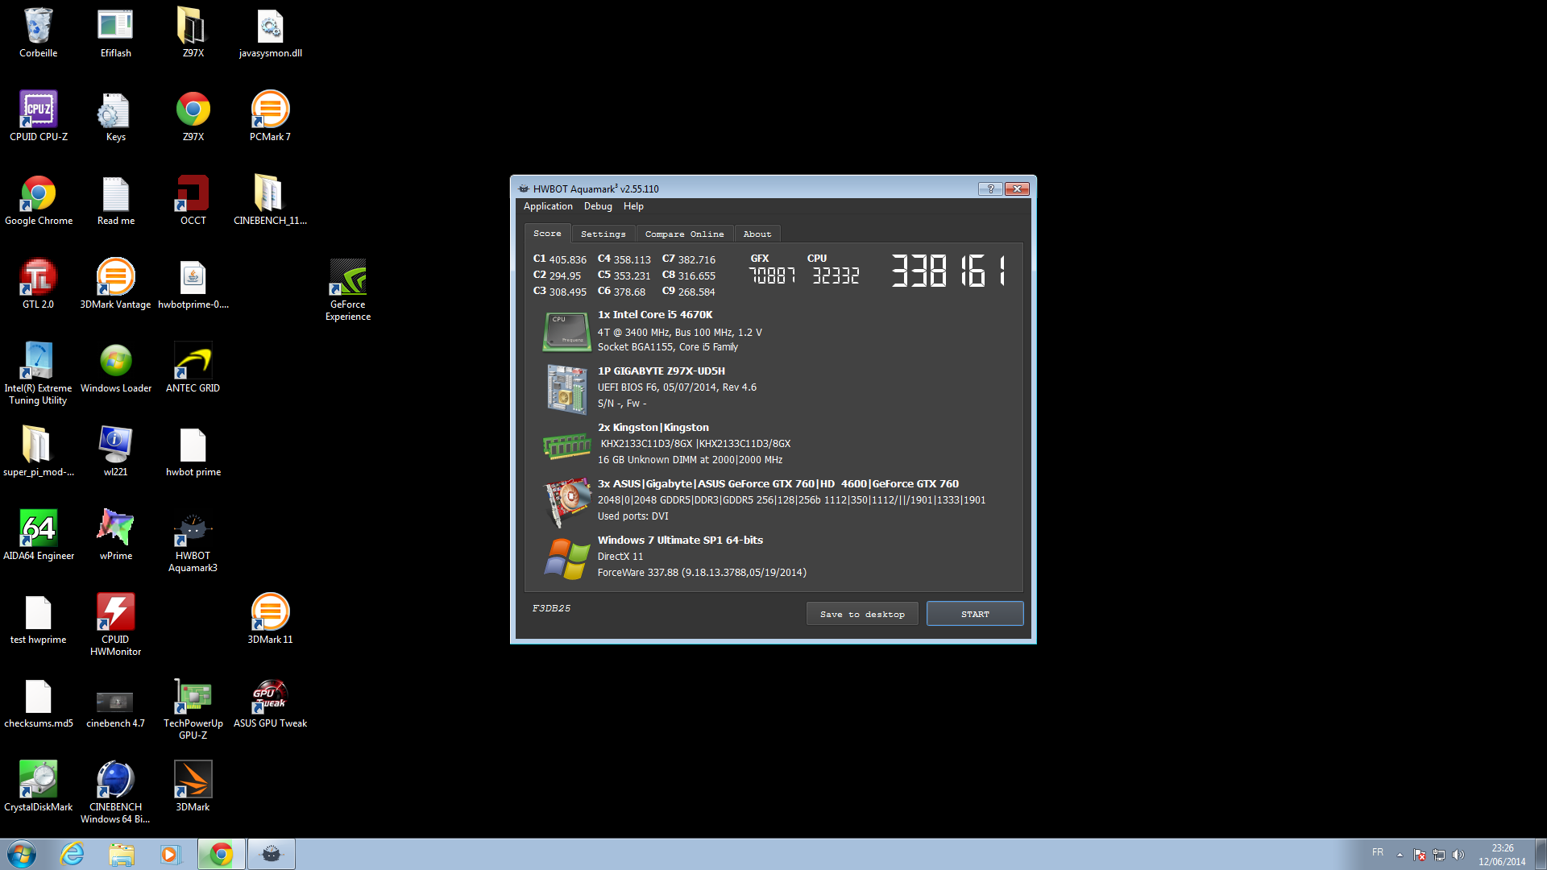
Task: Open CrystalDiskMark shortcut
Action: coord(38,786)
